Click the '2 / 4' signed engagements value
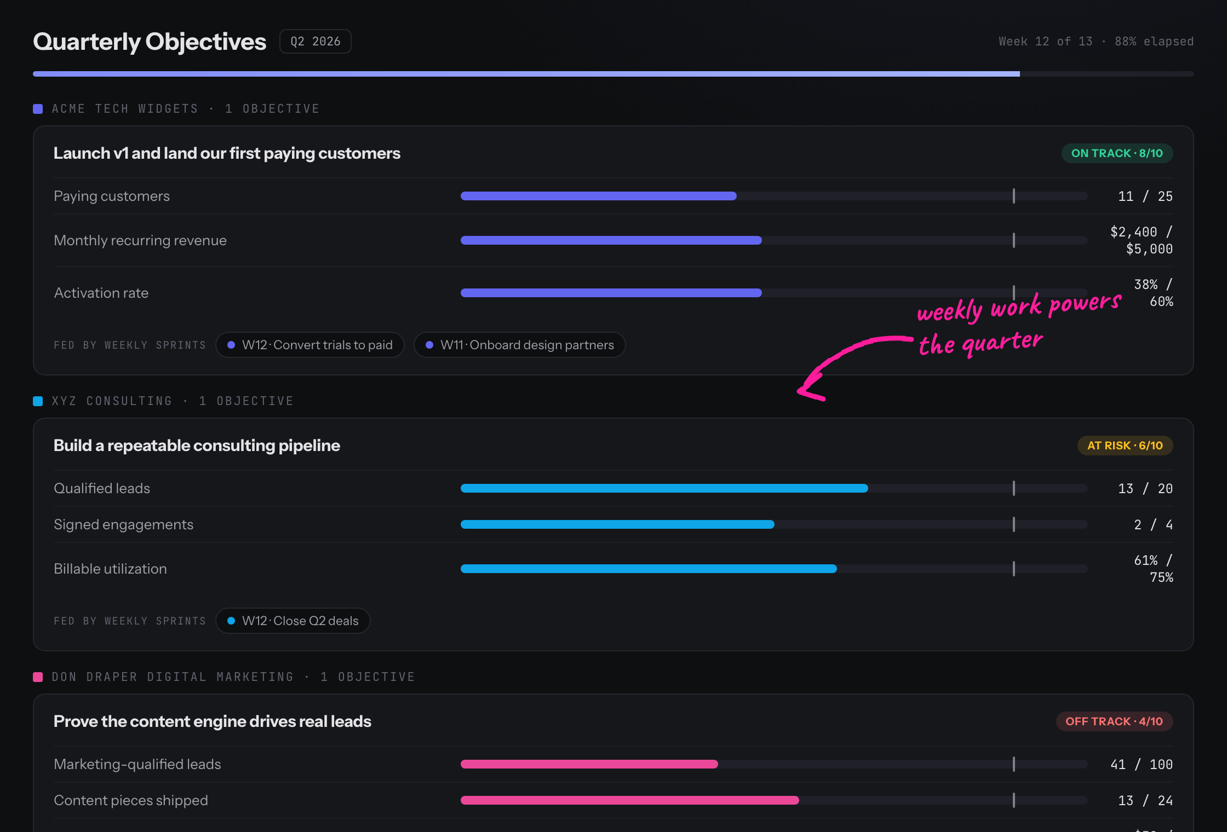 coord(1154,524)
